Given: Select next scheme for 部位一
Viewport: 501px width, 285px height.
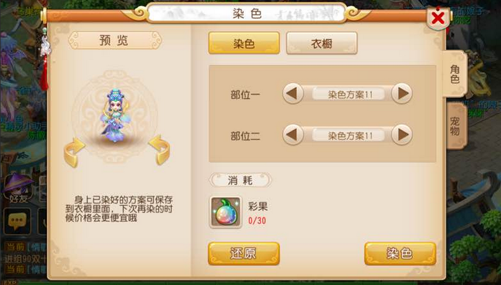Looking at the screenshot, I should point(402,94).
